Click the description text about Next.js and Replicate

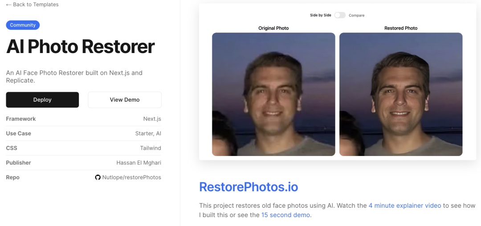(74, 77)
